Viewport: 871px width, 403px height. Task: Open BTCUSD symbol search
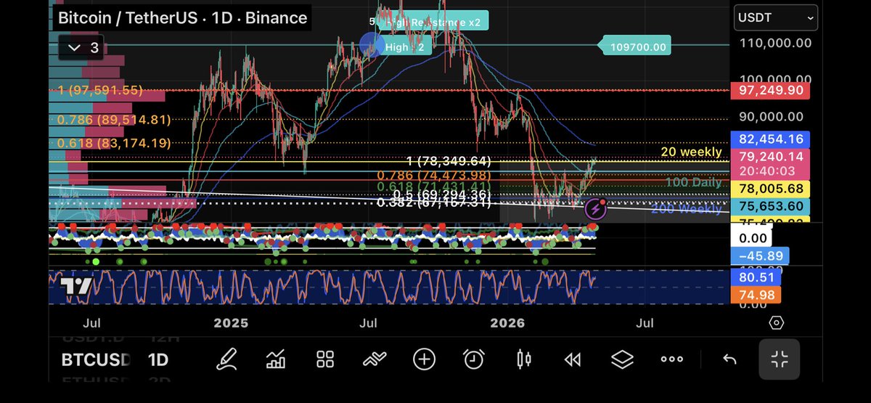[x=96, y=359]
